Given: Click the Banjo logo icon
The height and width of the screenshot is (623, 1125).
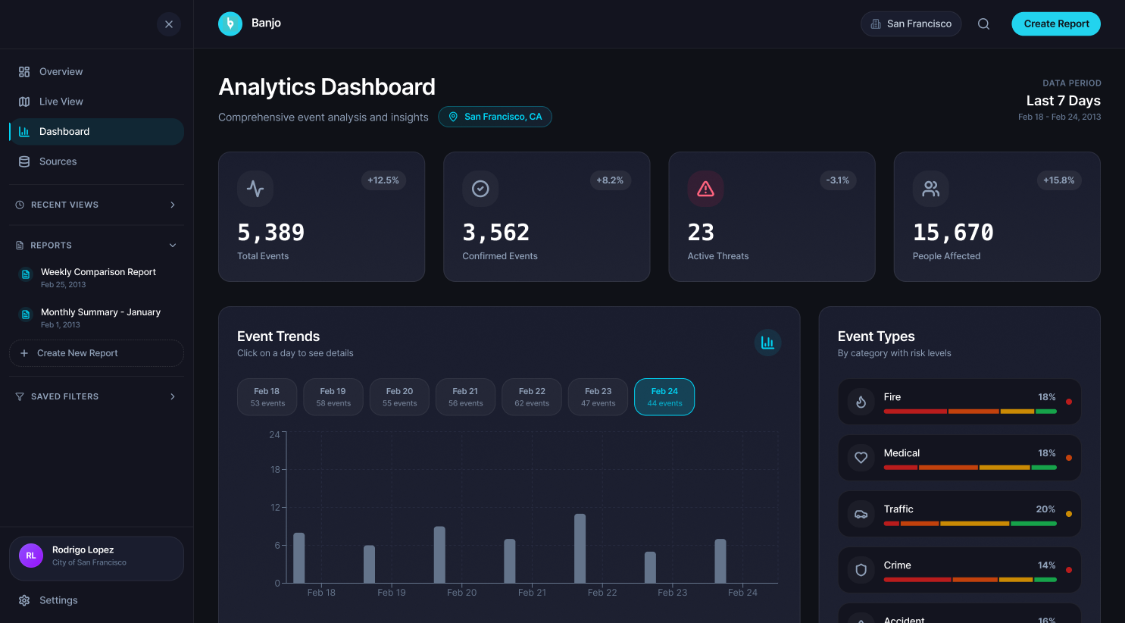Looking at the screenshot, I should [230, 23].
